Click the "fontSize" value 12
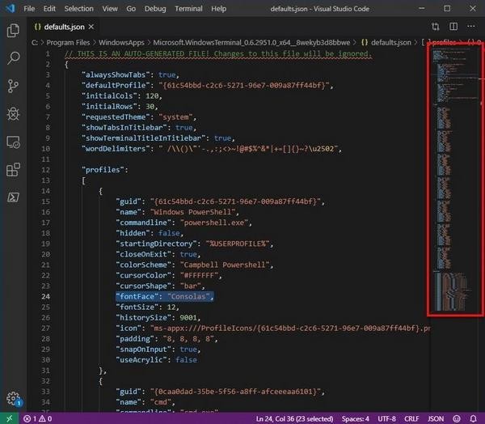 (171, 307)
